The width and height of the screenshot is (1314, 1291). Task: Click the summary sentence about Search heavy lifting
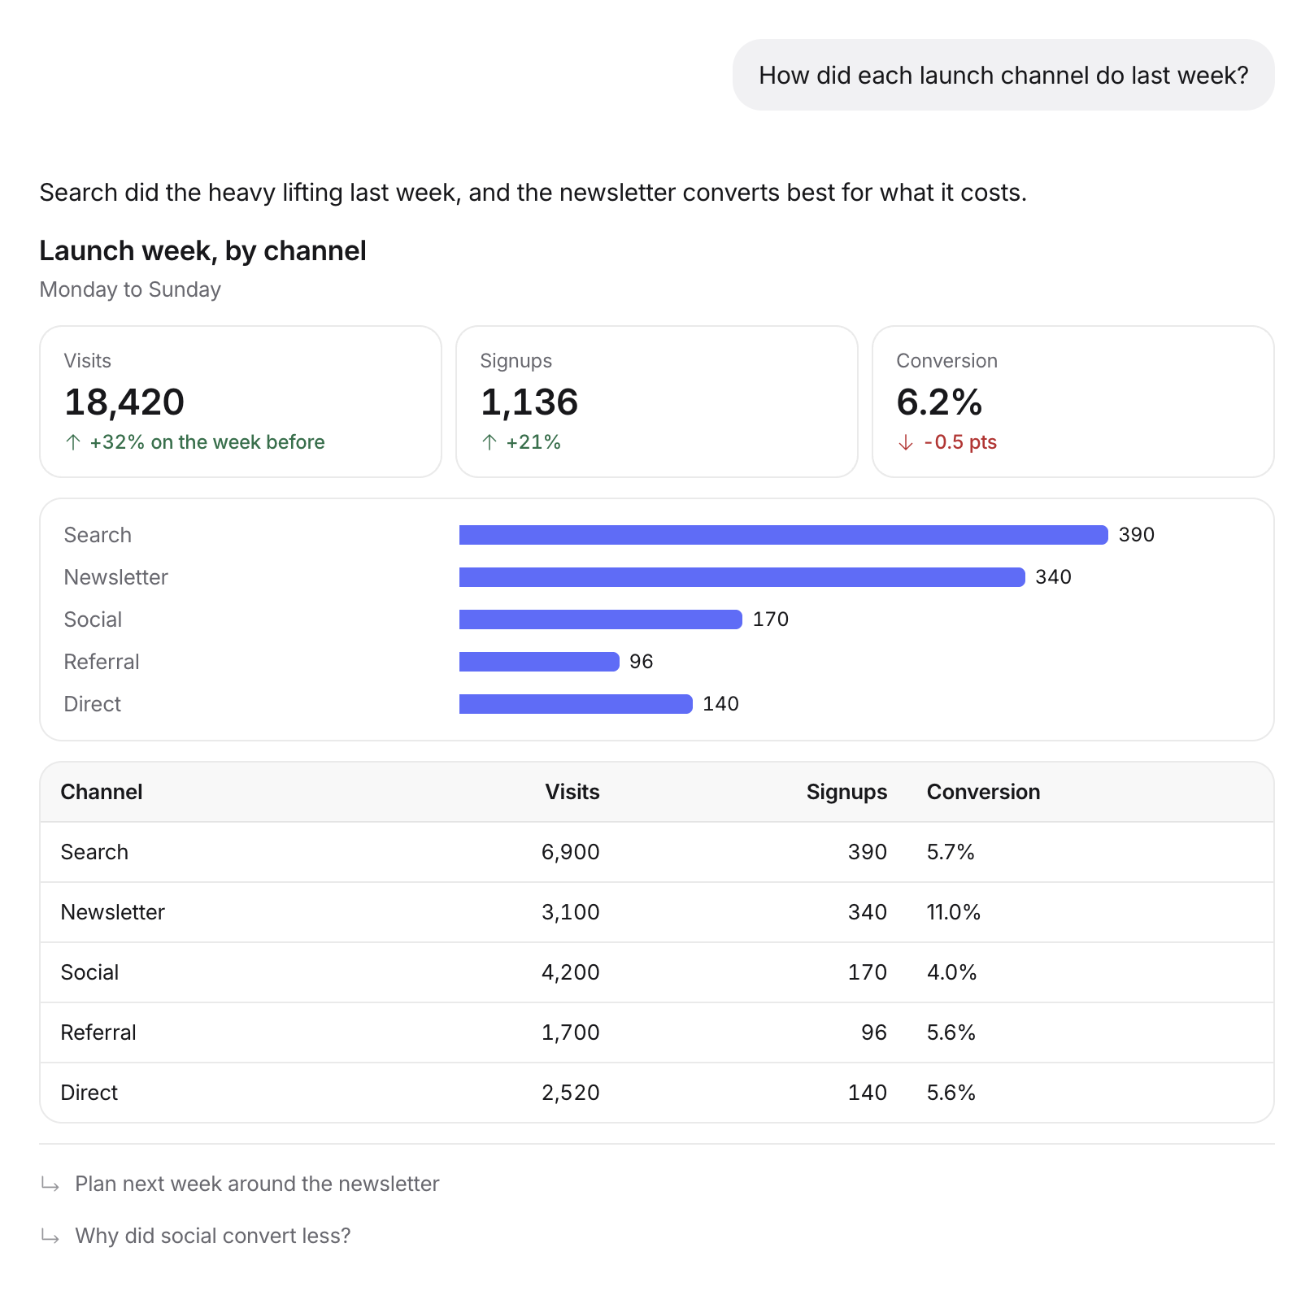(533, 193)
